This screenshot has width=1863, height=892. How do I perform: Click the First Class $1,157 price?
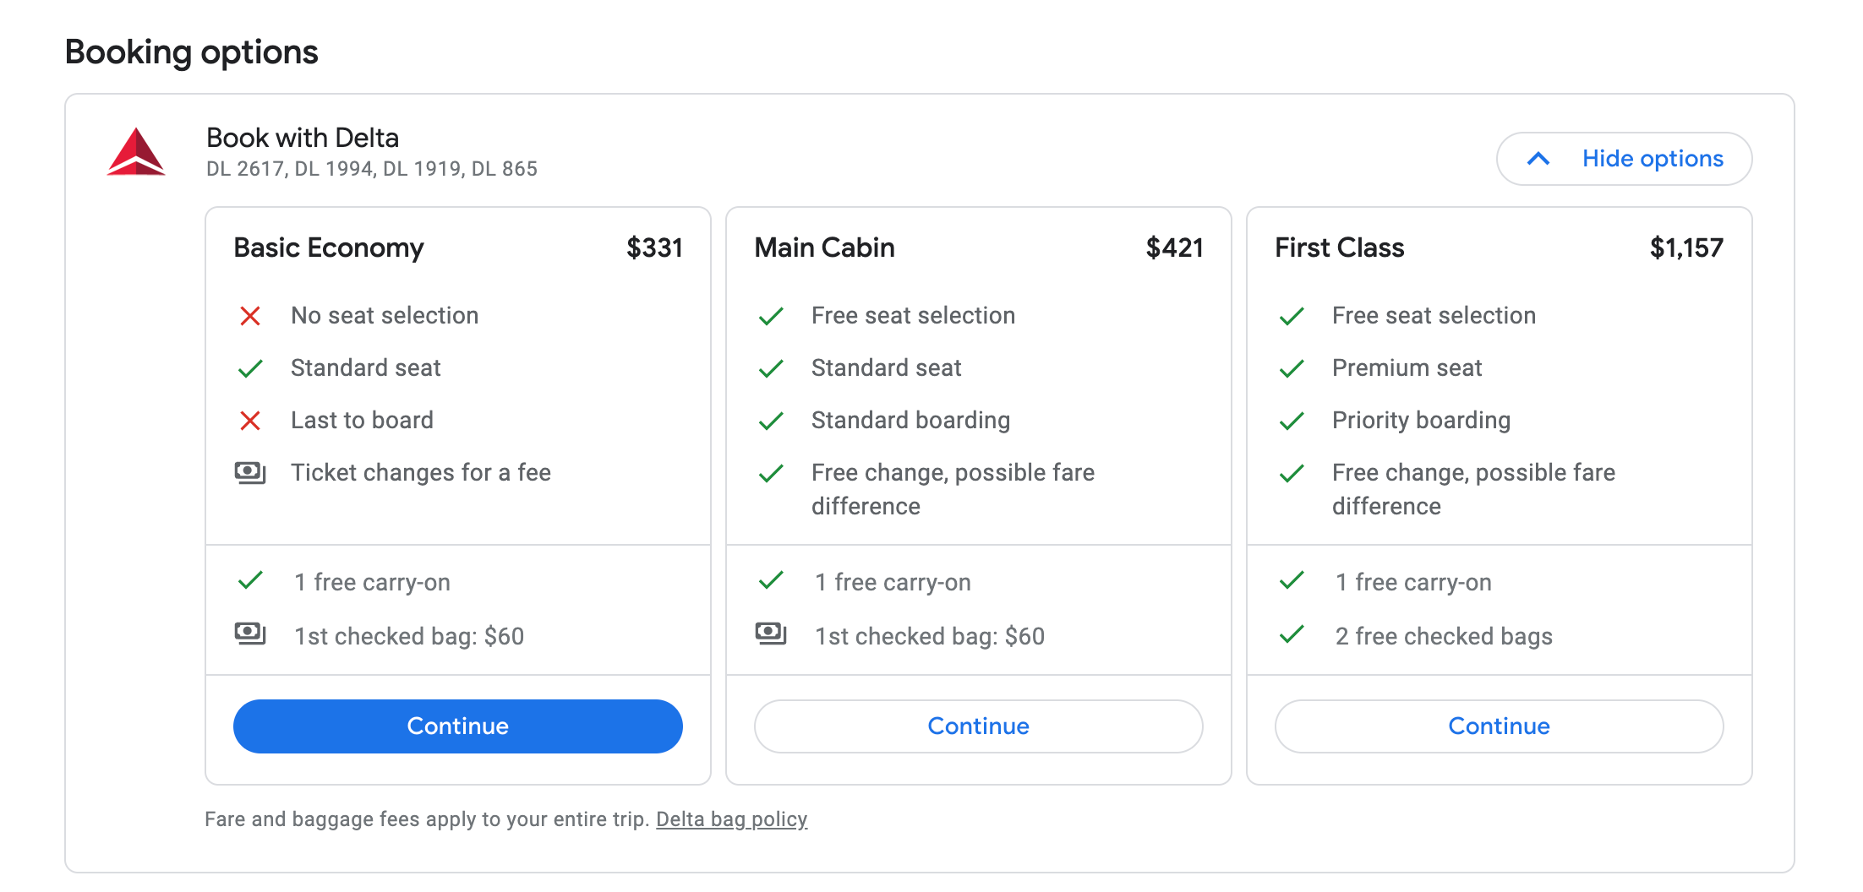1685,248
